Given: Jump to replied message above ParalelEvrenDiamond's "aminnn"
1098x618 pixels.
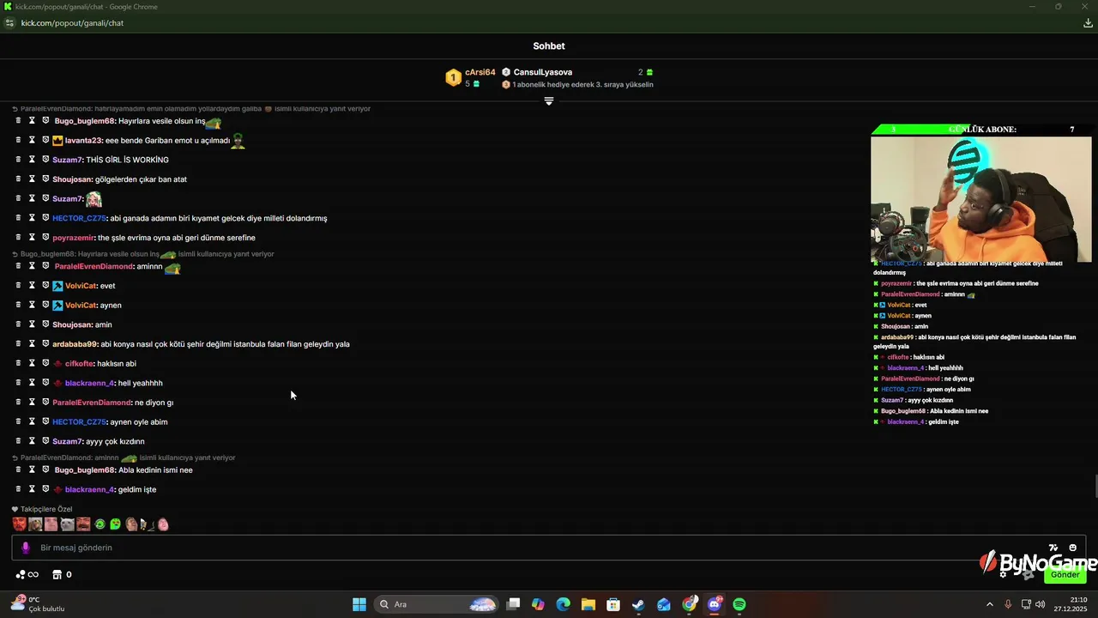Looking at the screenshot, I should click(143, 254).
